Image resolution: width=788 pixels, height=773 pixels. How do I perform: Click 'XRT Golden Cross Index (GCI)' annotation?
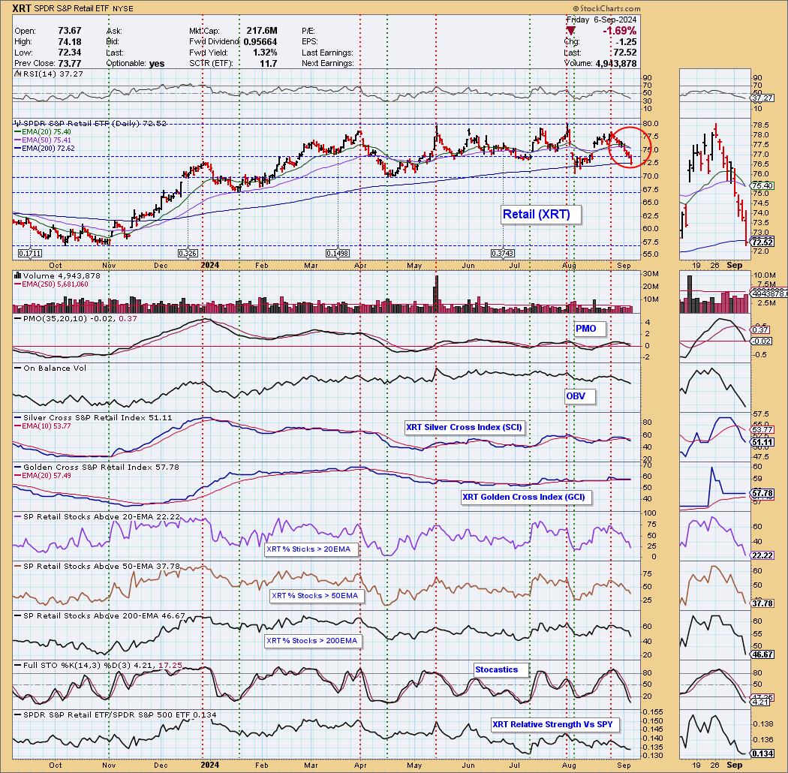527,497
